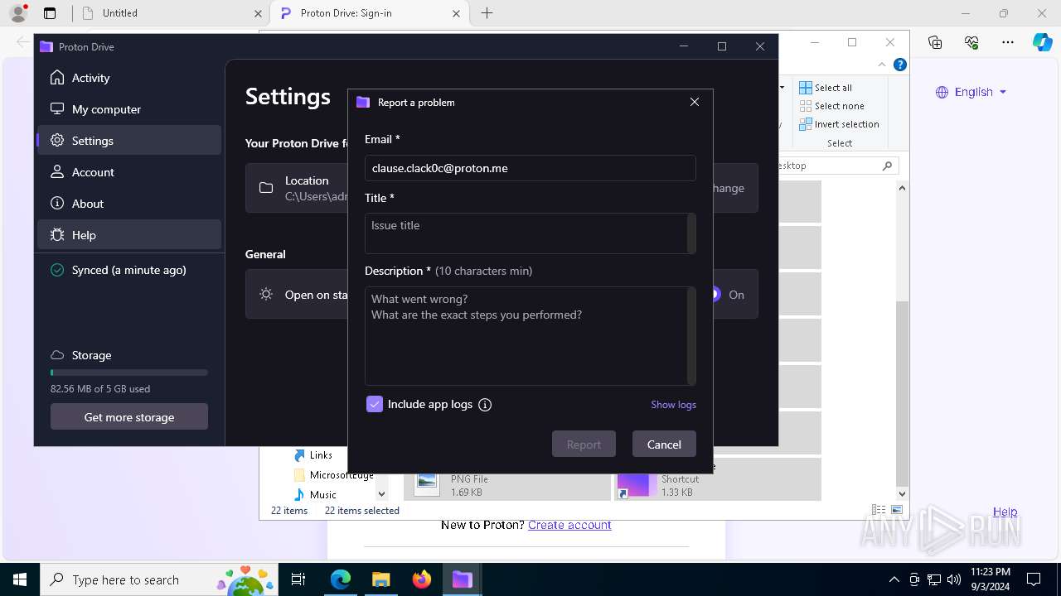Toggle Include app logs checkbox
The width and height of the screenshot is (1061, 596).
pyautogui.click(x=375, y=404)
